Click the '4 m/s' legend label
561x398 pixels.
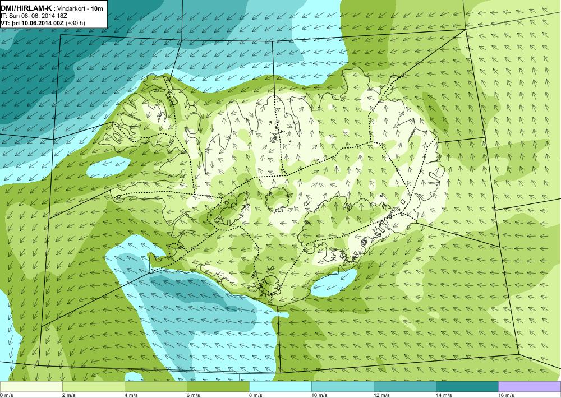131,395
